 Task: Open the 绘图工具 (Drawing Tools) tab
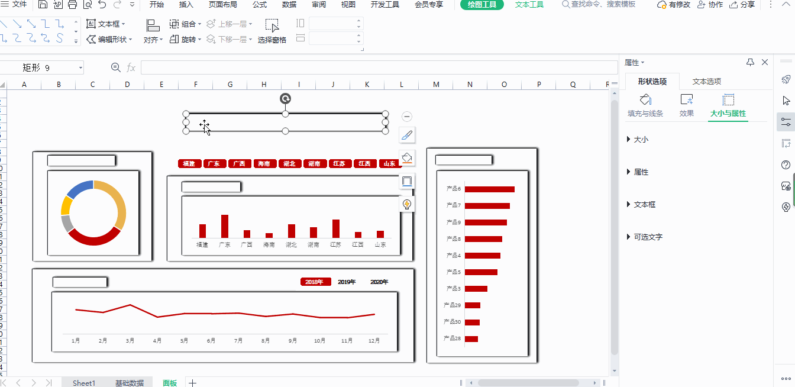pyautogui.click(x=482, y=5)
